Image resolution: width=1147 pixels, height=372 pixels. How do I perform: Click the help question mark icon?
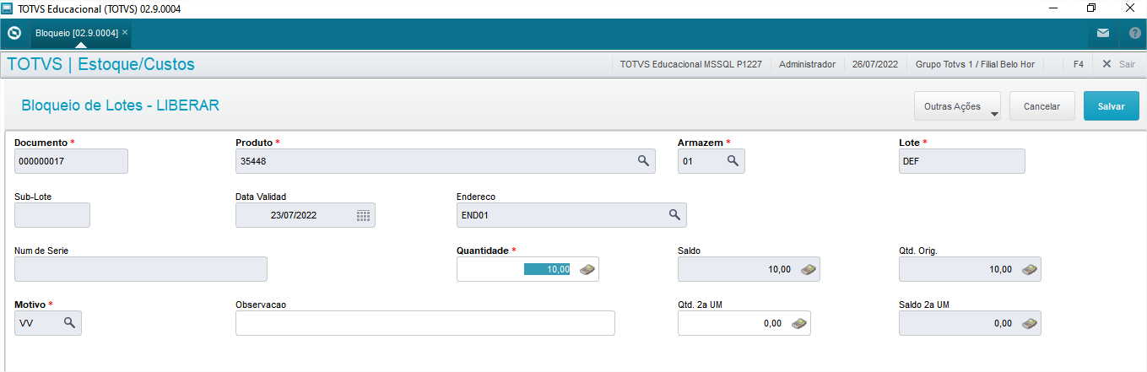(1134, 34)
